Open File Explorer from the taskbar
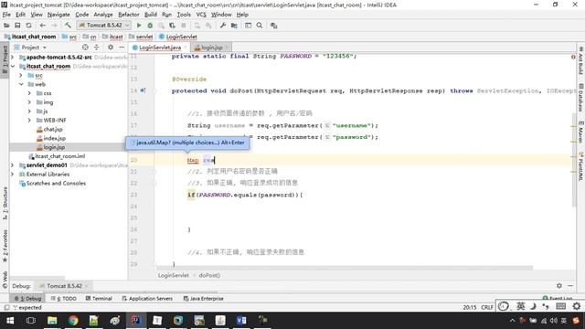 click(52, 321)
